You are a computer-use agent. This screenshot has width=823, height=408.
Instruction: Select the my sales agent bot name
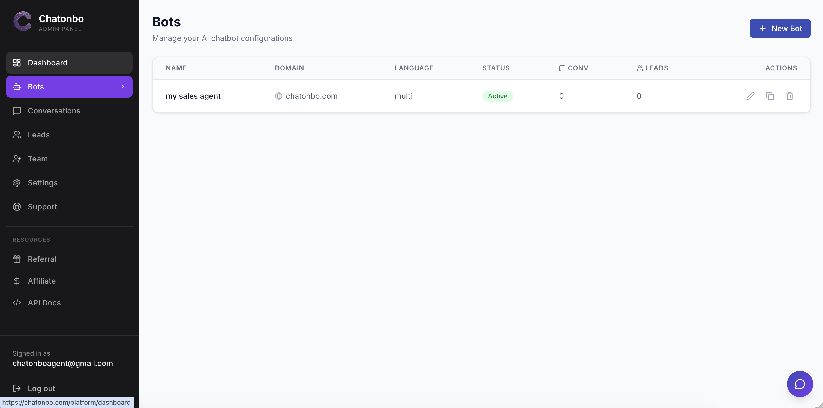[193, 96]
